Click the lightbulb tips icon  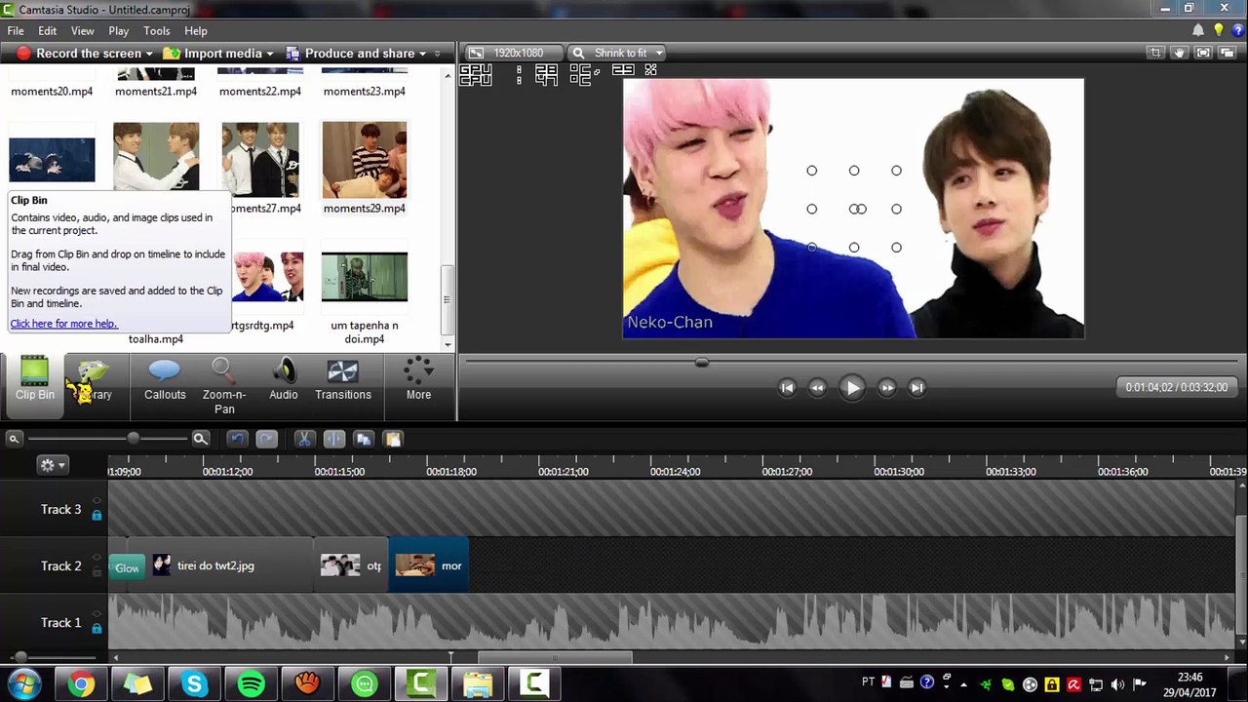coord(1218,30)
